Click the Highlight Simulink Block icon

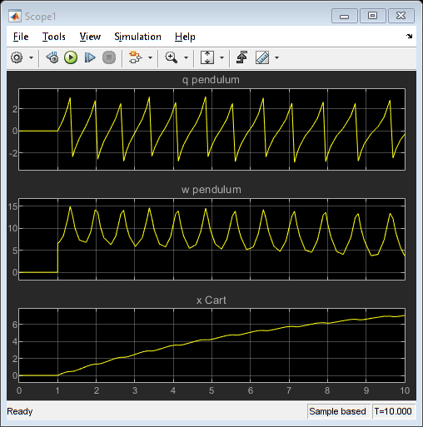point(135,57)
